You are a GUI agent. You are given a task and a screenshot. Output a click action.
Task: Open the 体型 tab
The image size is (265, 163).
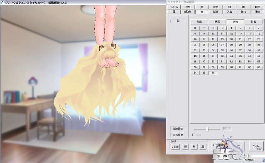[x=188, y=7]
